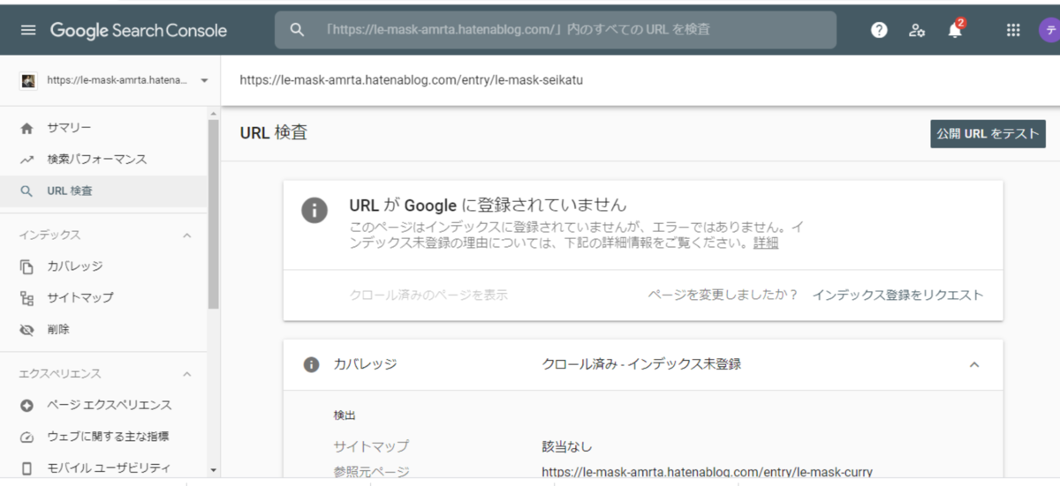Click the カバレッジ row label
1060x486 pixels.
pyautogui.click(x=365, y=364)
